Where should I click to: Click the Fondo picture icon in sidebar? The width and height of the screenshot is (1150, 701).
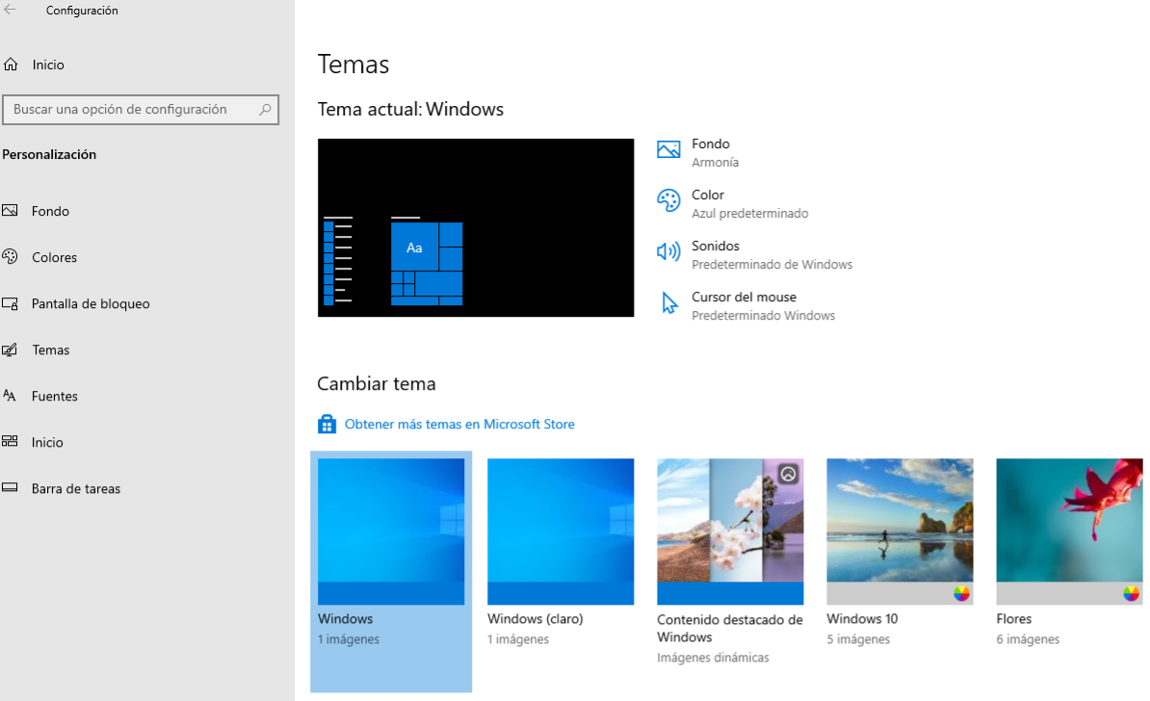10,211
